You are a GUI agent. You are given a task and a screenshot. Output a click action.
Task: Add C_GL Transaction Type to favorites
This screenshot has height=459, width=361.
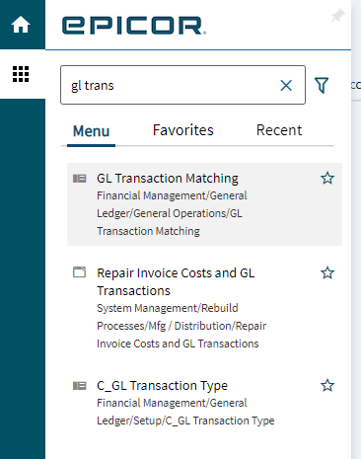click(x=327, y=385)
